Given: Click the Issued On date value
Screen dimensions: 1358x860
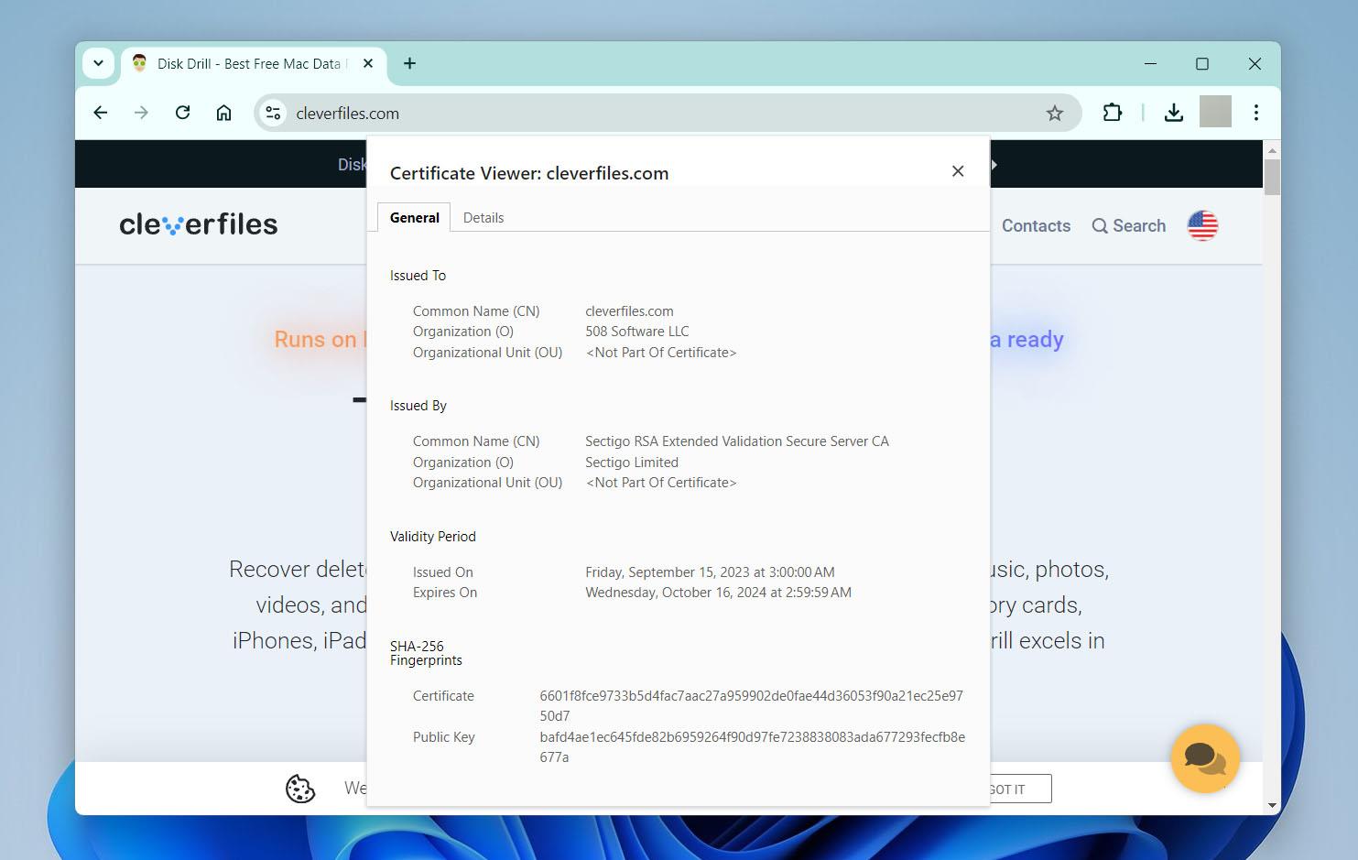Looking at the screenshot, I should 710,572.
